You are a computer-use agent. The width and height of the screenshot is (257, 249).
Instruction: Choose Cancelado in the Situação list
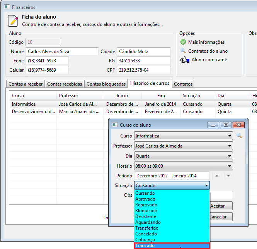[172, 234]
